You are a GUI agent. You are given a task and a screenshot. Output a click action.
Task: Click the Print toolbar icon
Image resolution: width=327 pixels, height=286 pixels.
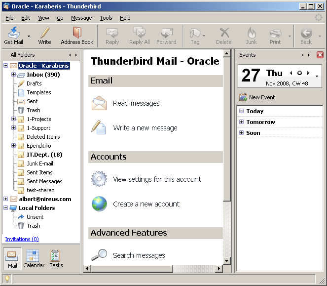click(x=276, y=34)
